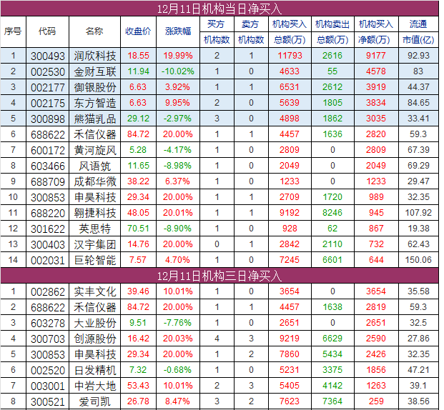Click the 12月11日机构三日净买入 section banner
The width and height of the screenshot is (444, 410).
click(x=219, y=276)
